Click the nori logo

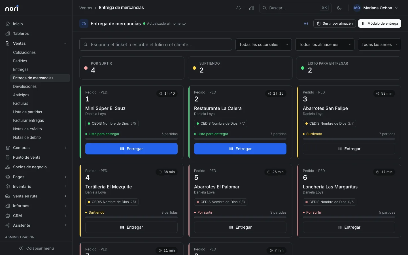coord(12,8)
